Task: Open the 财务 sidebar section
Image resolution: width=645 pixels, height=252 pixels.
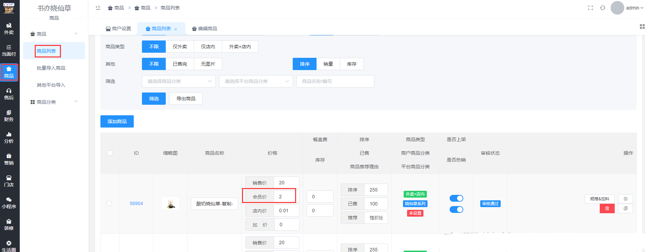Action: coord(9,116)
